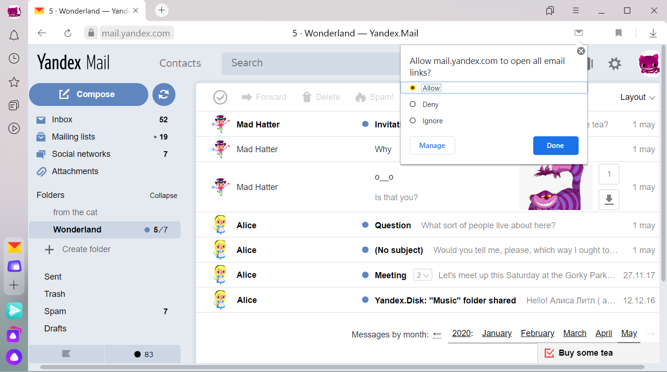Toggle unread dot on Yandex.Disk message
The width and height of the screenshot is (667, 372).
point(365,300)
